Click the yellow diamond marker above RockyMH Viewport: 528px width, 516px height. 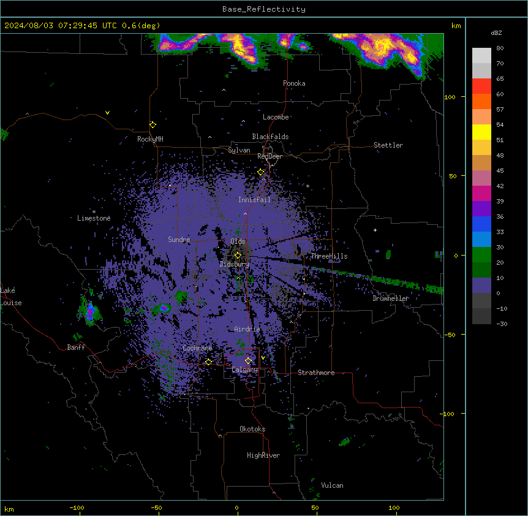click(153, 124)
